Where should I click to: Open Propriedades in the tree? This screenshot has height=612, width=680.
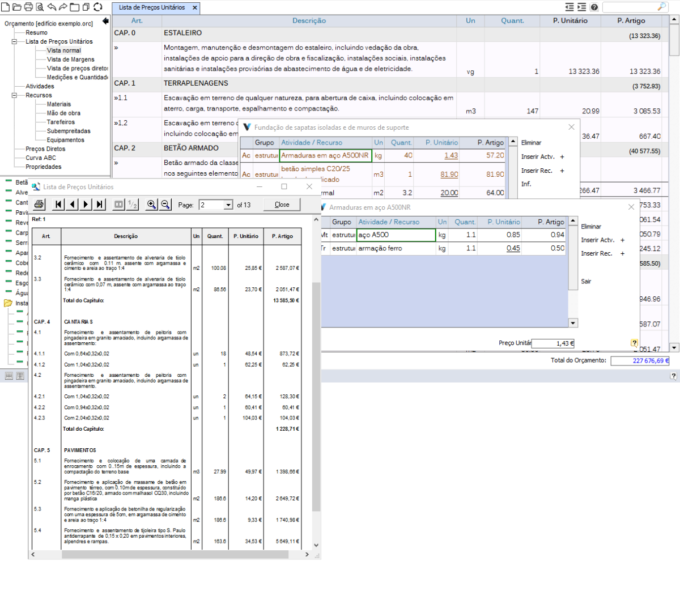(44, 167)
